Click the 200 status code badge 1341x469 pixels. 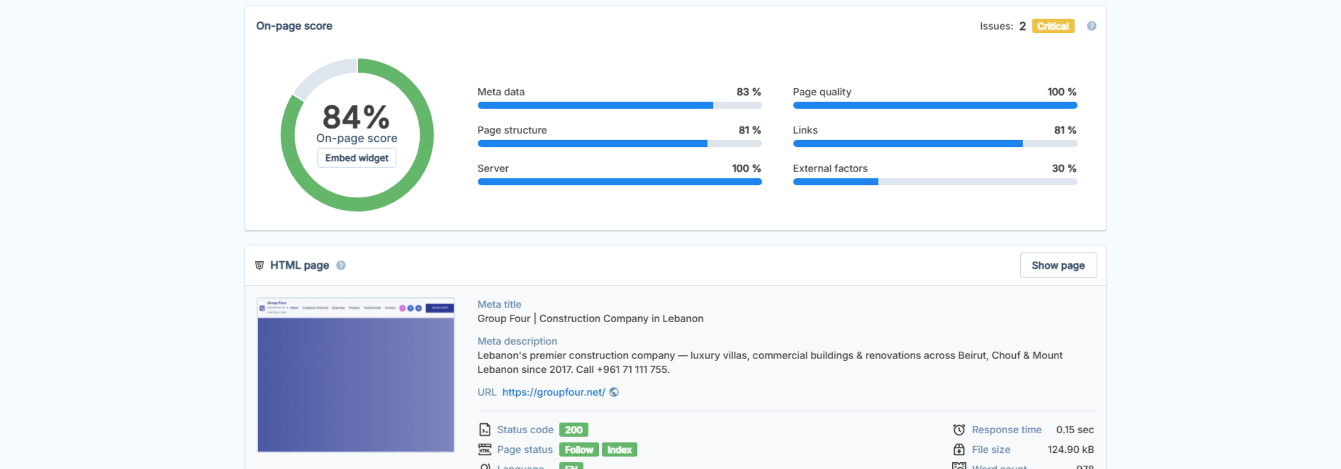click(x=573, y=430)
